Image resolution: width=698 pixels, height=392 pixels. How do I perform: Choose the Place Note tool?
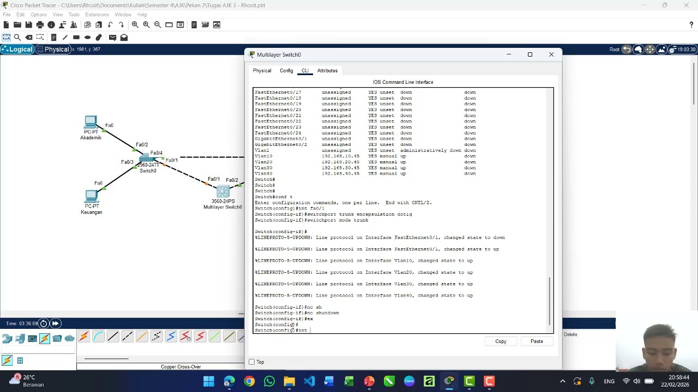click(x=53, y=37)
